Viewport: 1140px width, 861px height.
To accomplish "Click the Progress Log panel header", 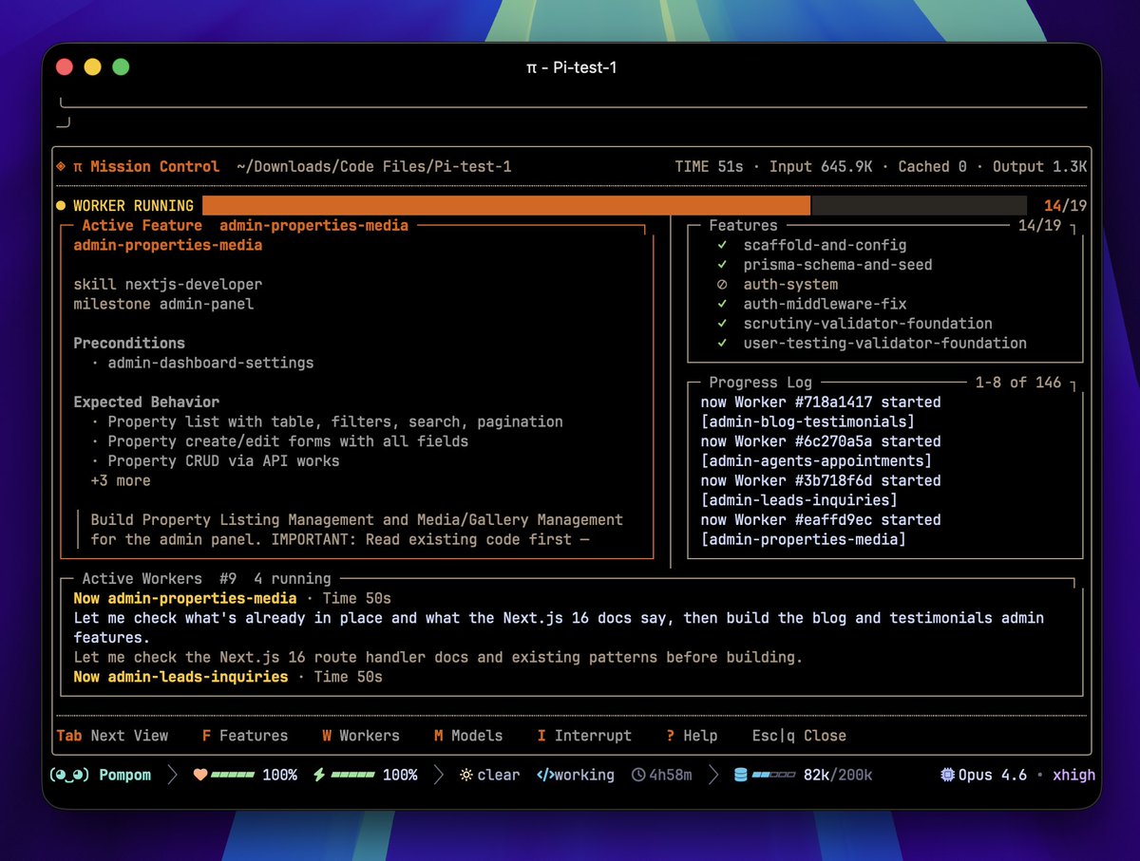I will 760,383.
